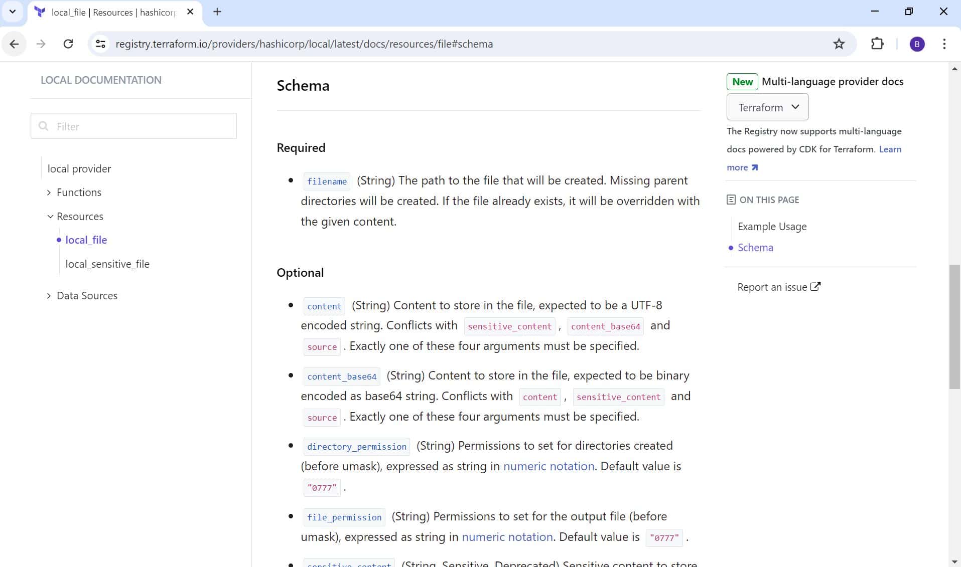The image size is (961, 567).
Task: Click the content_base64 argument heading tag
Action: (342, 376)
